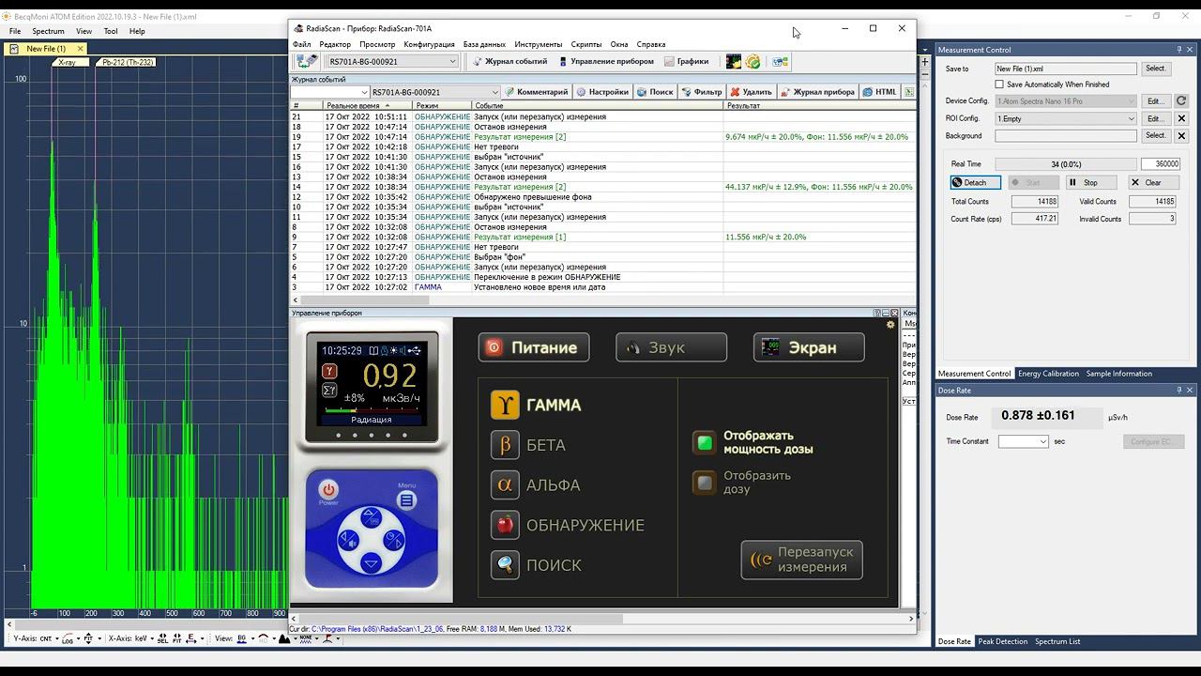
Task: Select the ГАММА gamma mode icon
Action: [x=505, y=405]
